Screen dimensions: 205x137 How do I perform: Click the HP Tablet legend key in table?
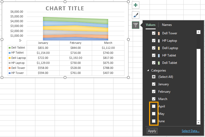9,53
